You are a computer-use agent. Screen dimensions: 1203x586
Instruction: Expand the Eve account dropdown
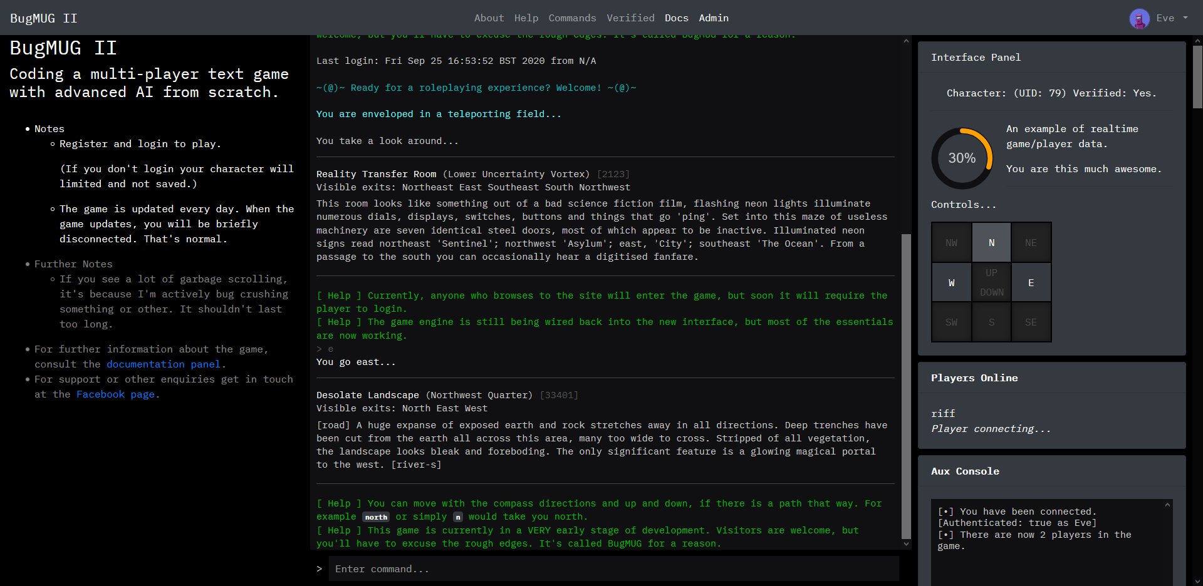click(1185, 18)
